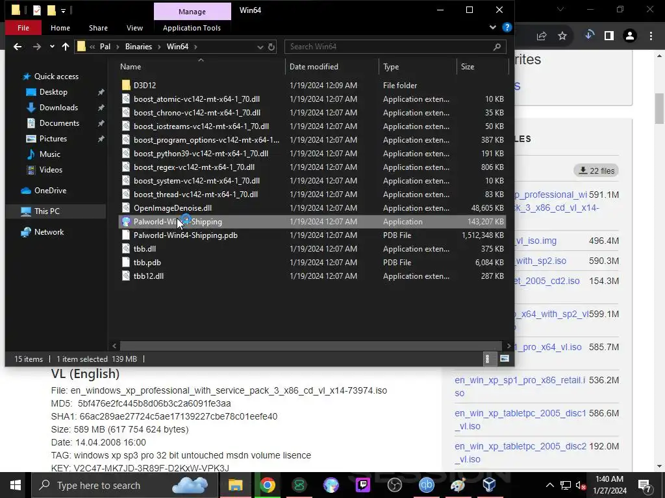Select Network in navigation pane
The height and width of the screenshot is (498, 665).
(x=49, y=232)
